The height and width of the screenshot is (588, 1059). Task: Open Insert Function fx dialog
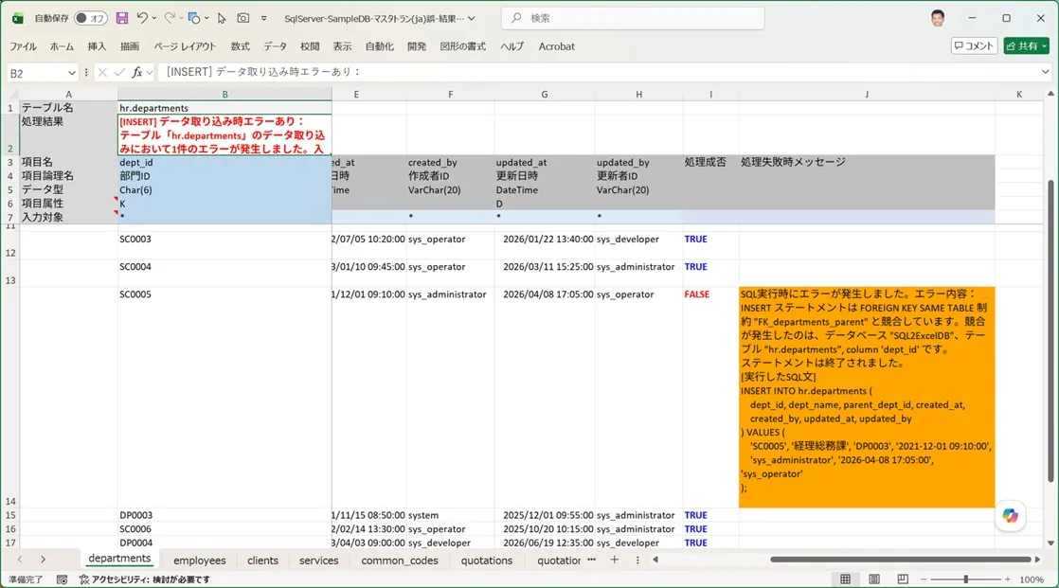click(137, 72)
